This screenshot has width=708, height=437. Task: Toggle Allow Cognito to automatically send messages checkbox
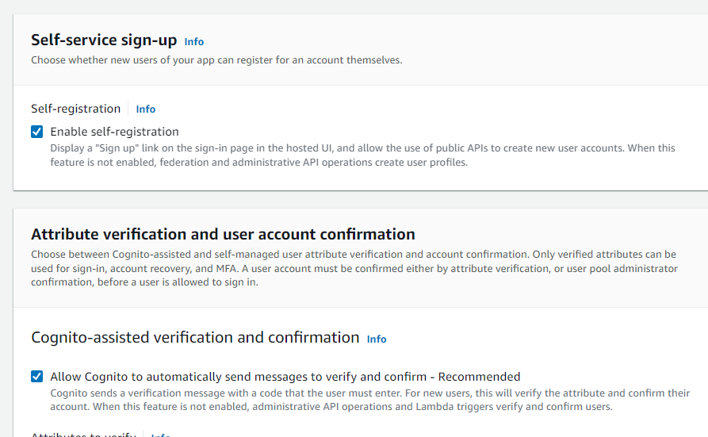(37, 377)
